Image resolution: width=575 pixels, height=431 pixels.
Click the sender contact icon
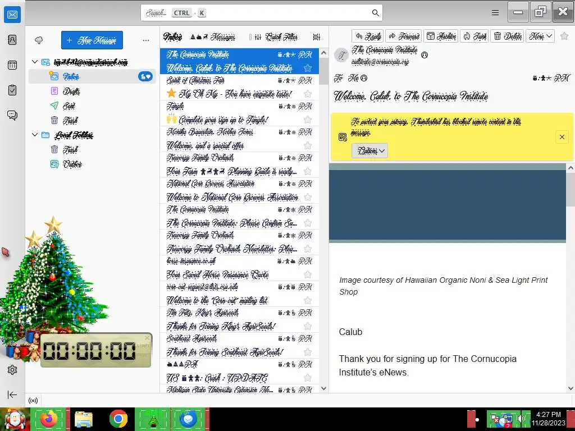pos(425,55)
